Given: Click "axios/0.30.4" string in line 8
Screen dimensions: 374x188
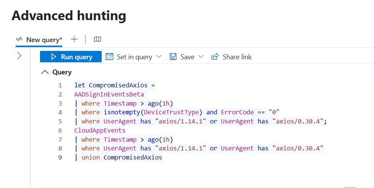Looking at the screenshot, I should (x=298, y=148).
